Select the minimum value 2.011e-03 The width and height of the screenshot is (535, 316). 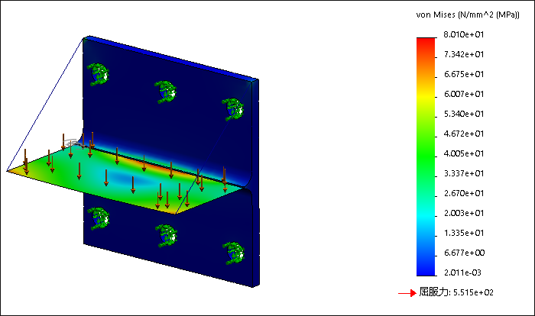(x=462, y=272)
